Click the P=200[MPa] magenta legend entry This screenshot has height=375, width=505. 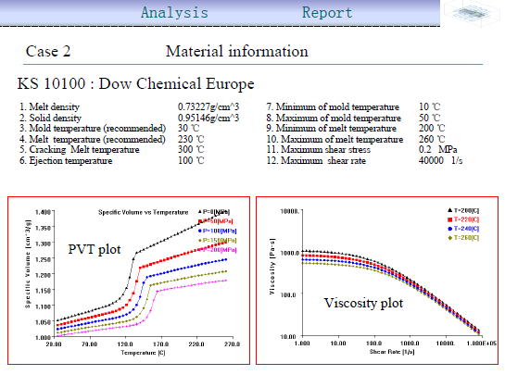pyautogui.click(x=218, y=250)
